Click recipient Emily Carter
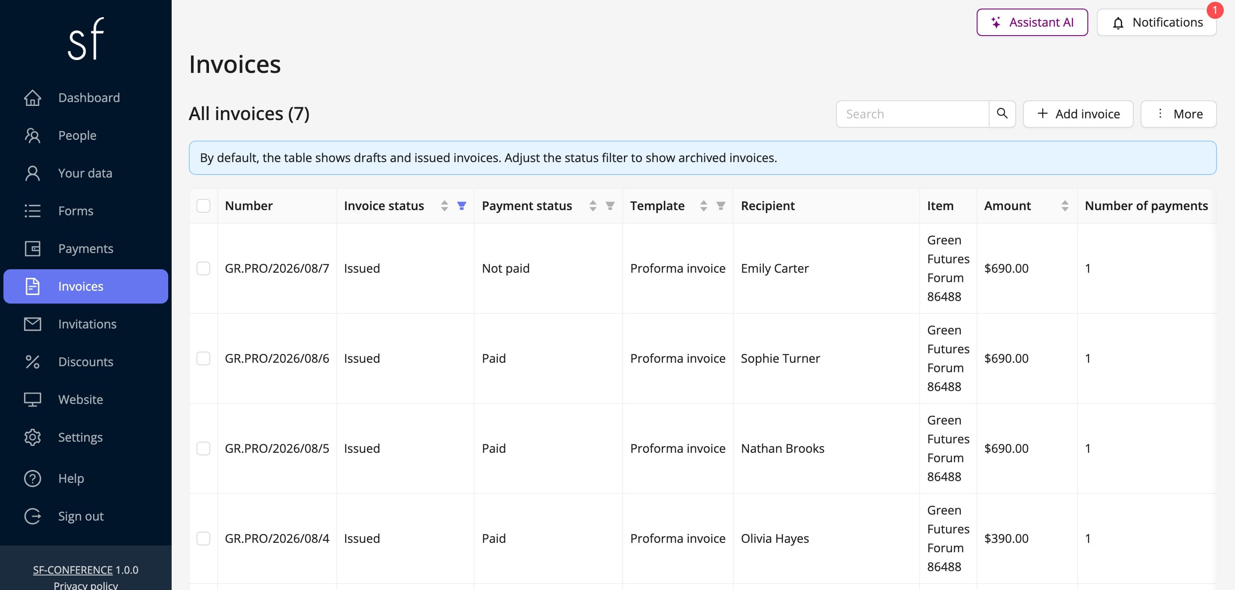This screenshot has width=1235, height=590. (774, 268)
